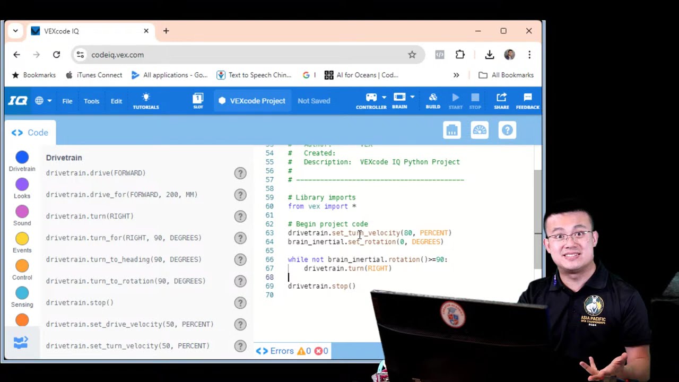Stop the running project

point(475,101)
